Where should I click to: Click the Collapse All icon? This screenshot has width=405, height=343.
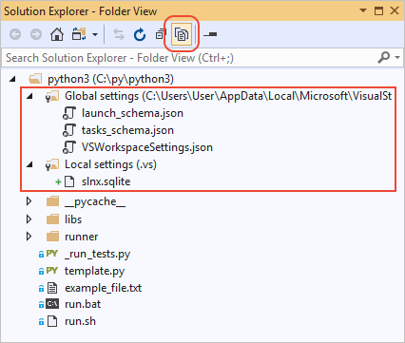pos(161,34)
